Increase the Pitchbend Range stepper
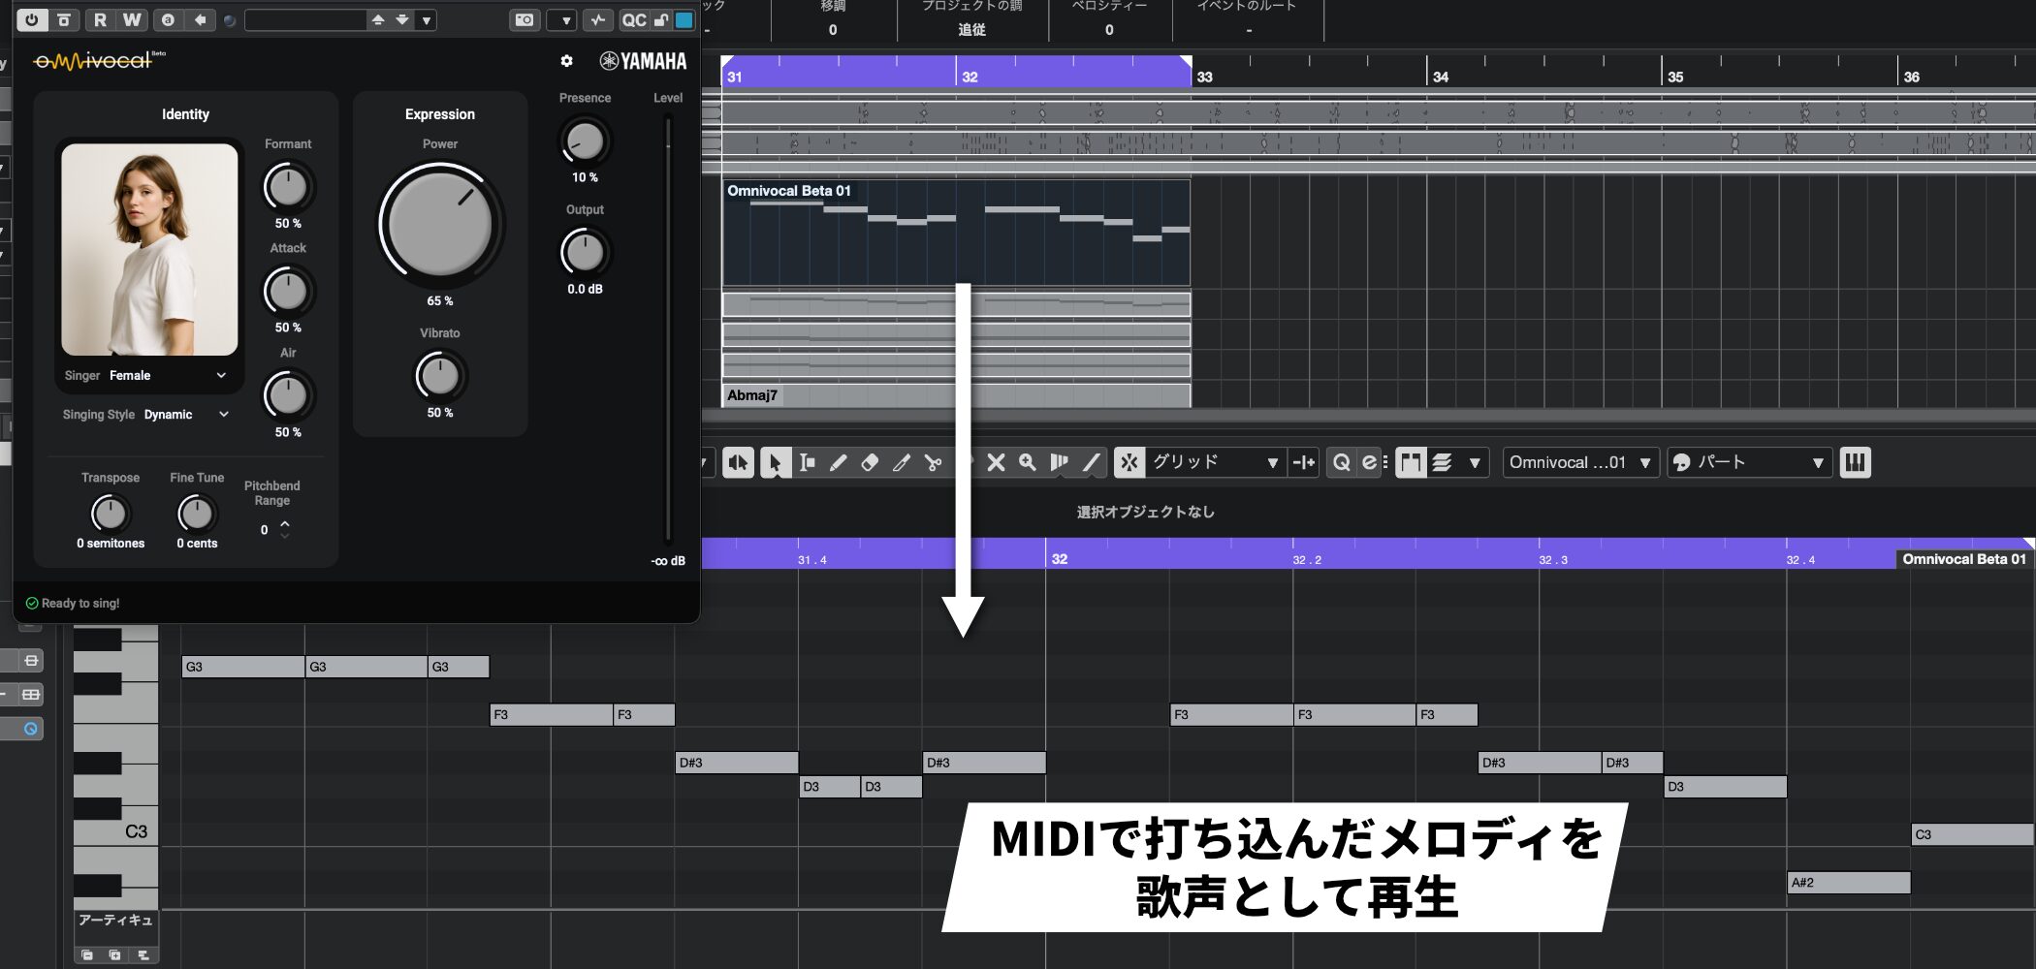Image resolution: width=2036 pixels, height=969 pixels. click(285, 523)
